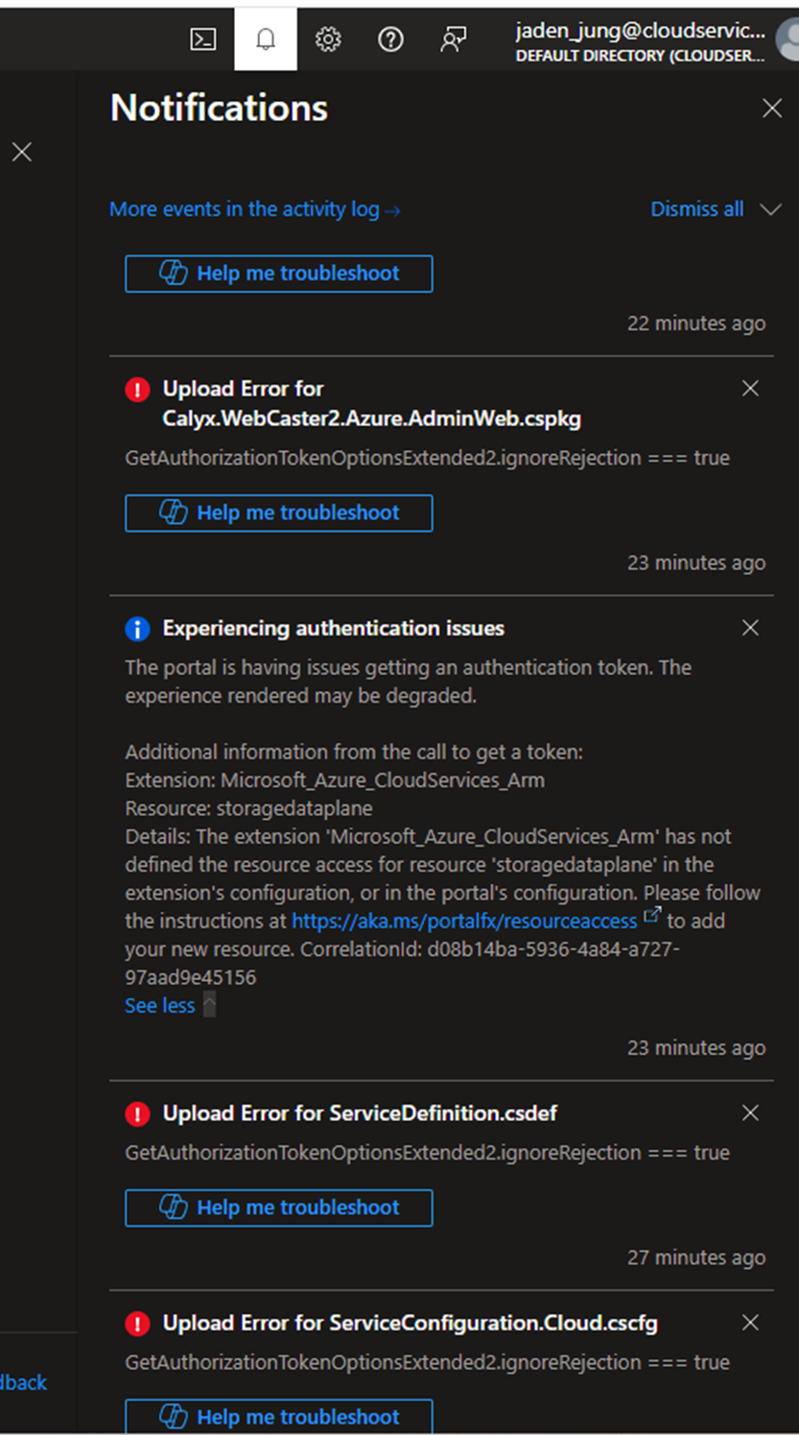Open the aka.ms/portalfx/resourceaccess link

pyautogui.click(x=464, y=921)
